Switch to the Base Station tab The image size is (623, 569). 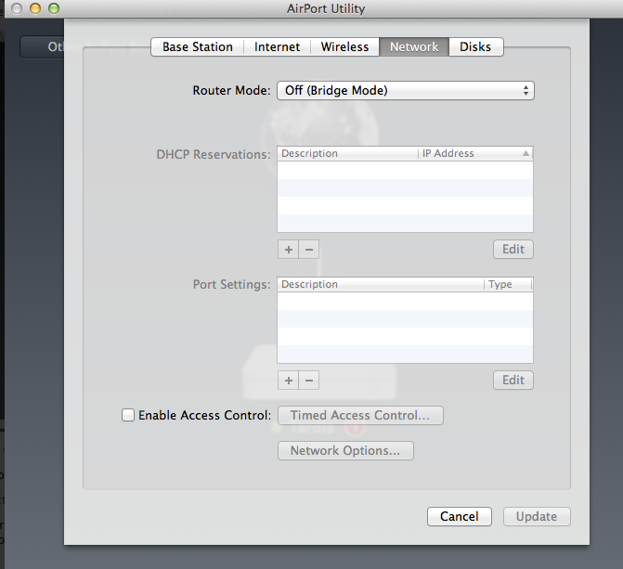pos(198,47)
